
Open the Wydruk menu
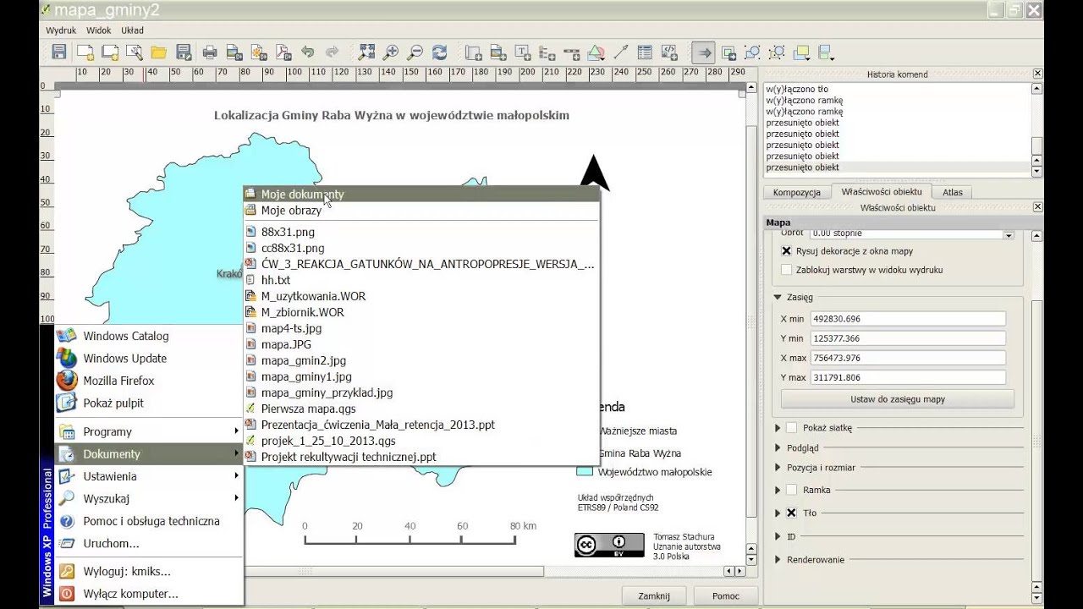61,30
